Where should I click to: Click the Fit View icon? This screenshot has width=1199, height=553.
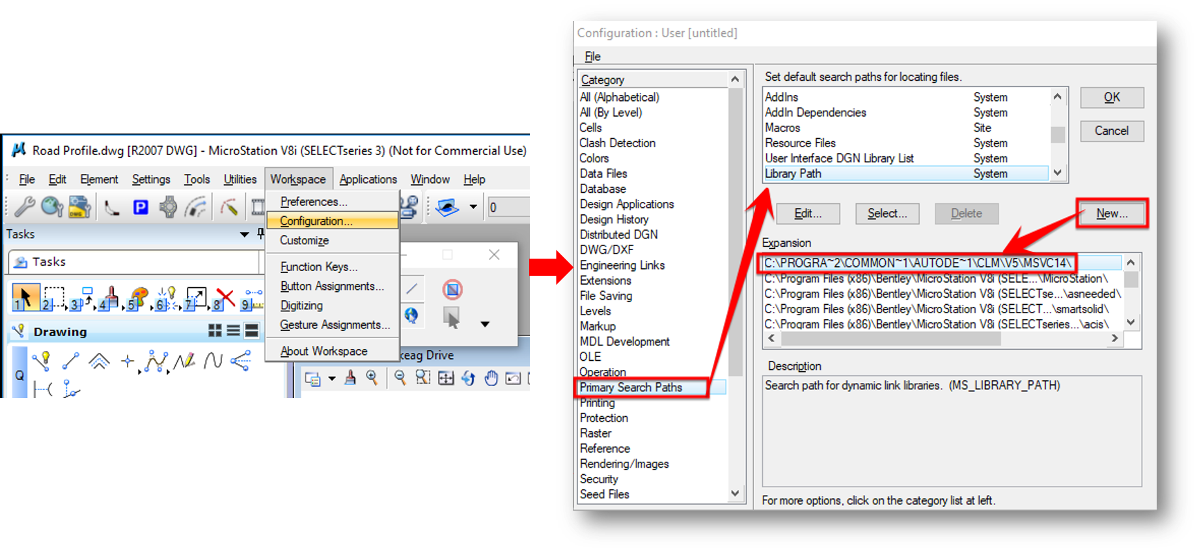pyautogui.click(x=446, y=378)
